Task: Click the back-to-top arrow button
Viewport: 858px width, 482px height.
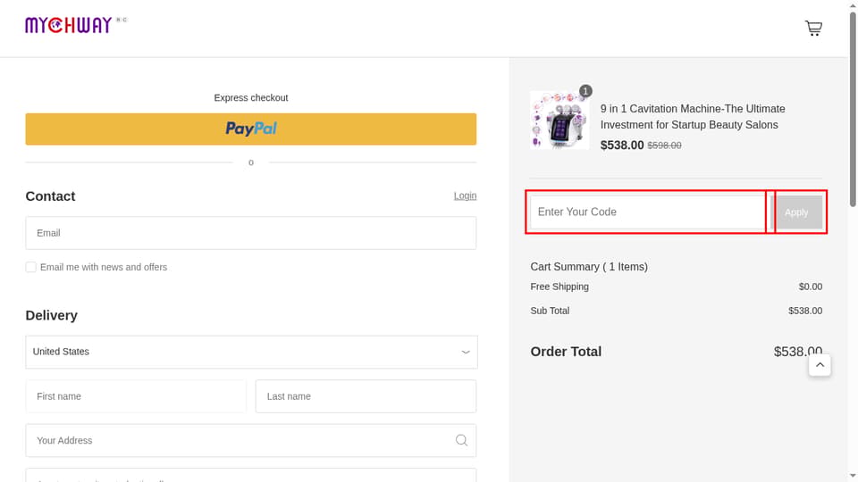Action: coord(820,365)
